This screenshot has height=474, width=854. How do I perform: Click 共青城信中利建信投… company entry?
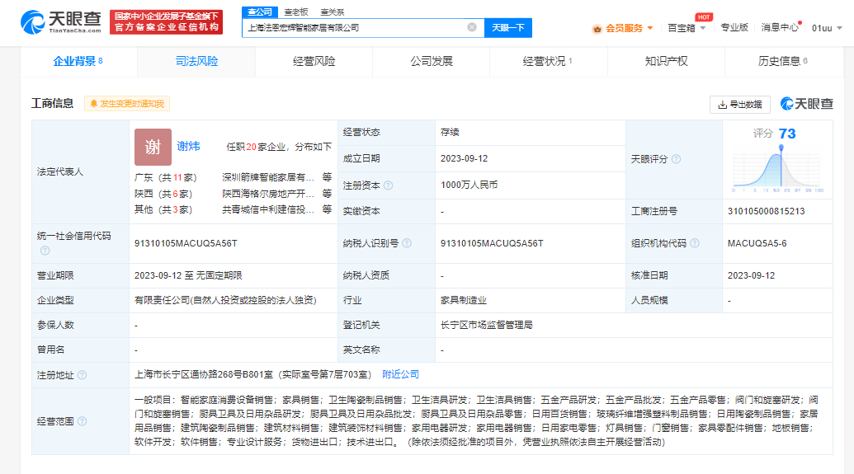point(268,209)
